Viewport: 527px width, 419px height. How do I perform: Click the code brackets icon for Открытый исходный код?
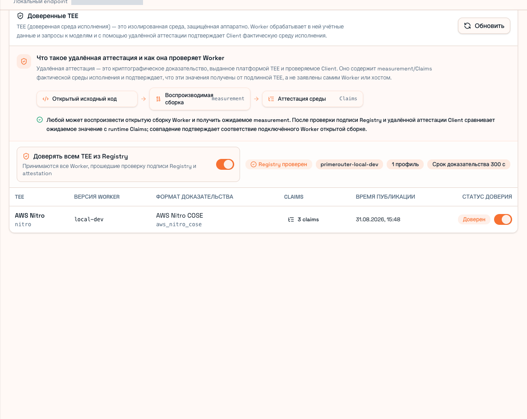point(46,99)
